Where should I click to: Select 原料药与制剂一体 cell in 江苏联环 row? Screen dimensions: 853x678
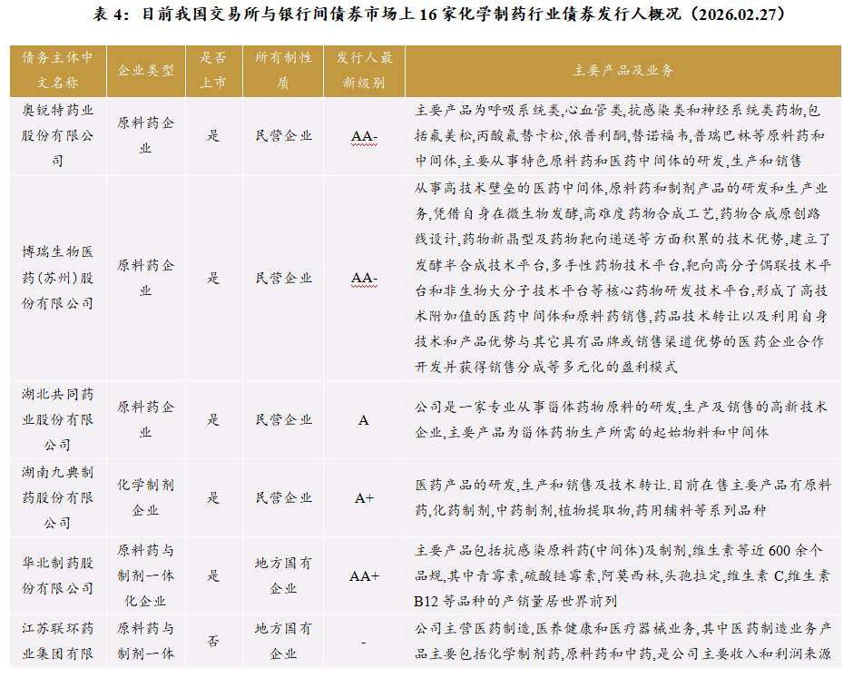pyautogui.click(x=146, y=641)
